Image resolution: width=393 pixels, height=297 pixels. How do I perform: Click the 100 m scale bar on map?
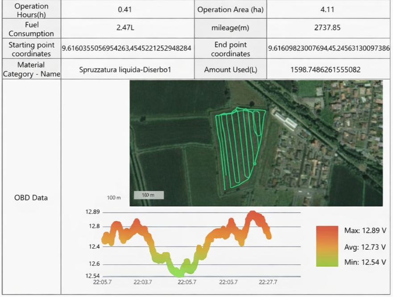click(x=149, y=195)
